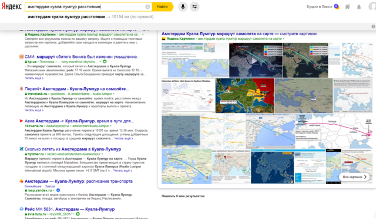
Task: Open search settings sliders icon
Action: (x=194, y=6)
